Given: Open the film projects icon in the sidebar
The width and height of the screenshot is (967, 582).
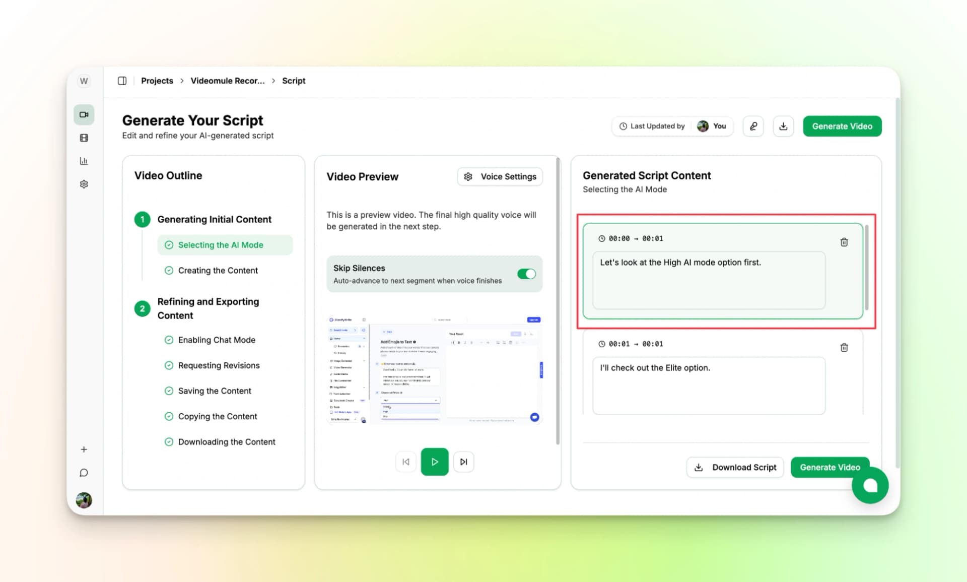Looking at the screenshot, I should click(84, 138).
